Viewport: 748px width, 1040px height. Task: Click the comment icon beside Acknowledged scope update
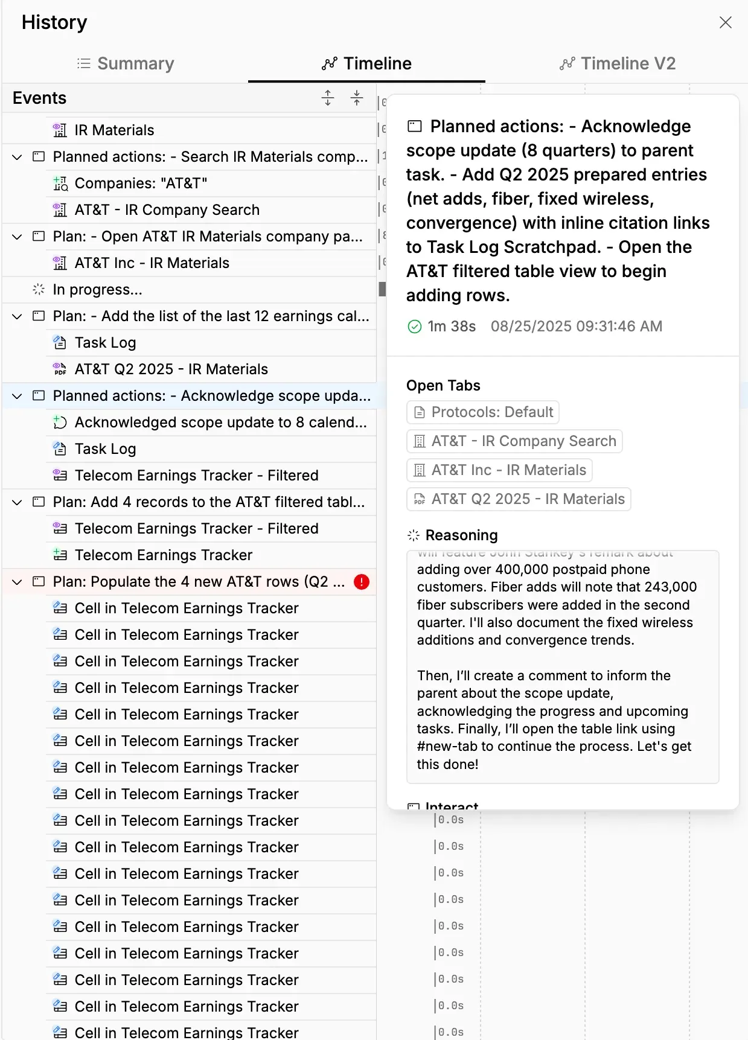60,423
